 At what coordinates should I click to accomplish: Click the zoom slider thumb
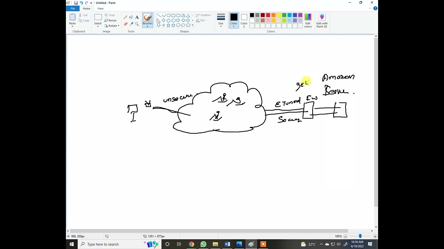point(360,236)
